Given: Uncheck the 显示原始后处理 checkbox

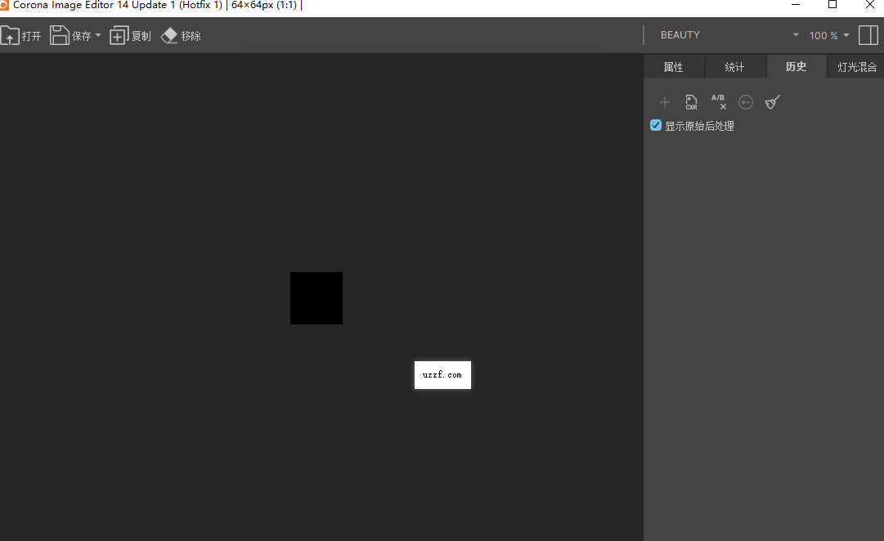Looking at the screenshot, I should click(656, 125).
